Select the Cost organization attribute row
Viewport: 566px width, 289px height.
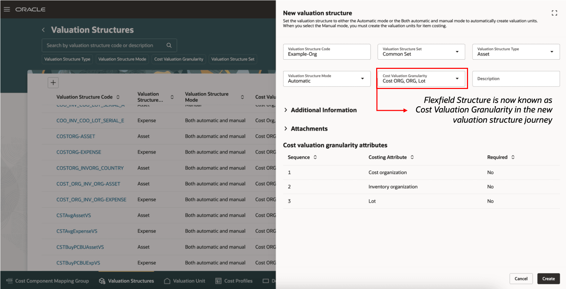pos(421,172)
